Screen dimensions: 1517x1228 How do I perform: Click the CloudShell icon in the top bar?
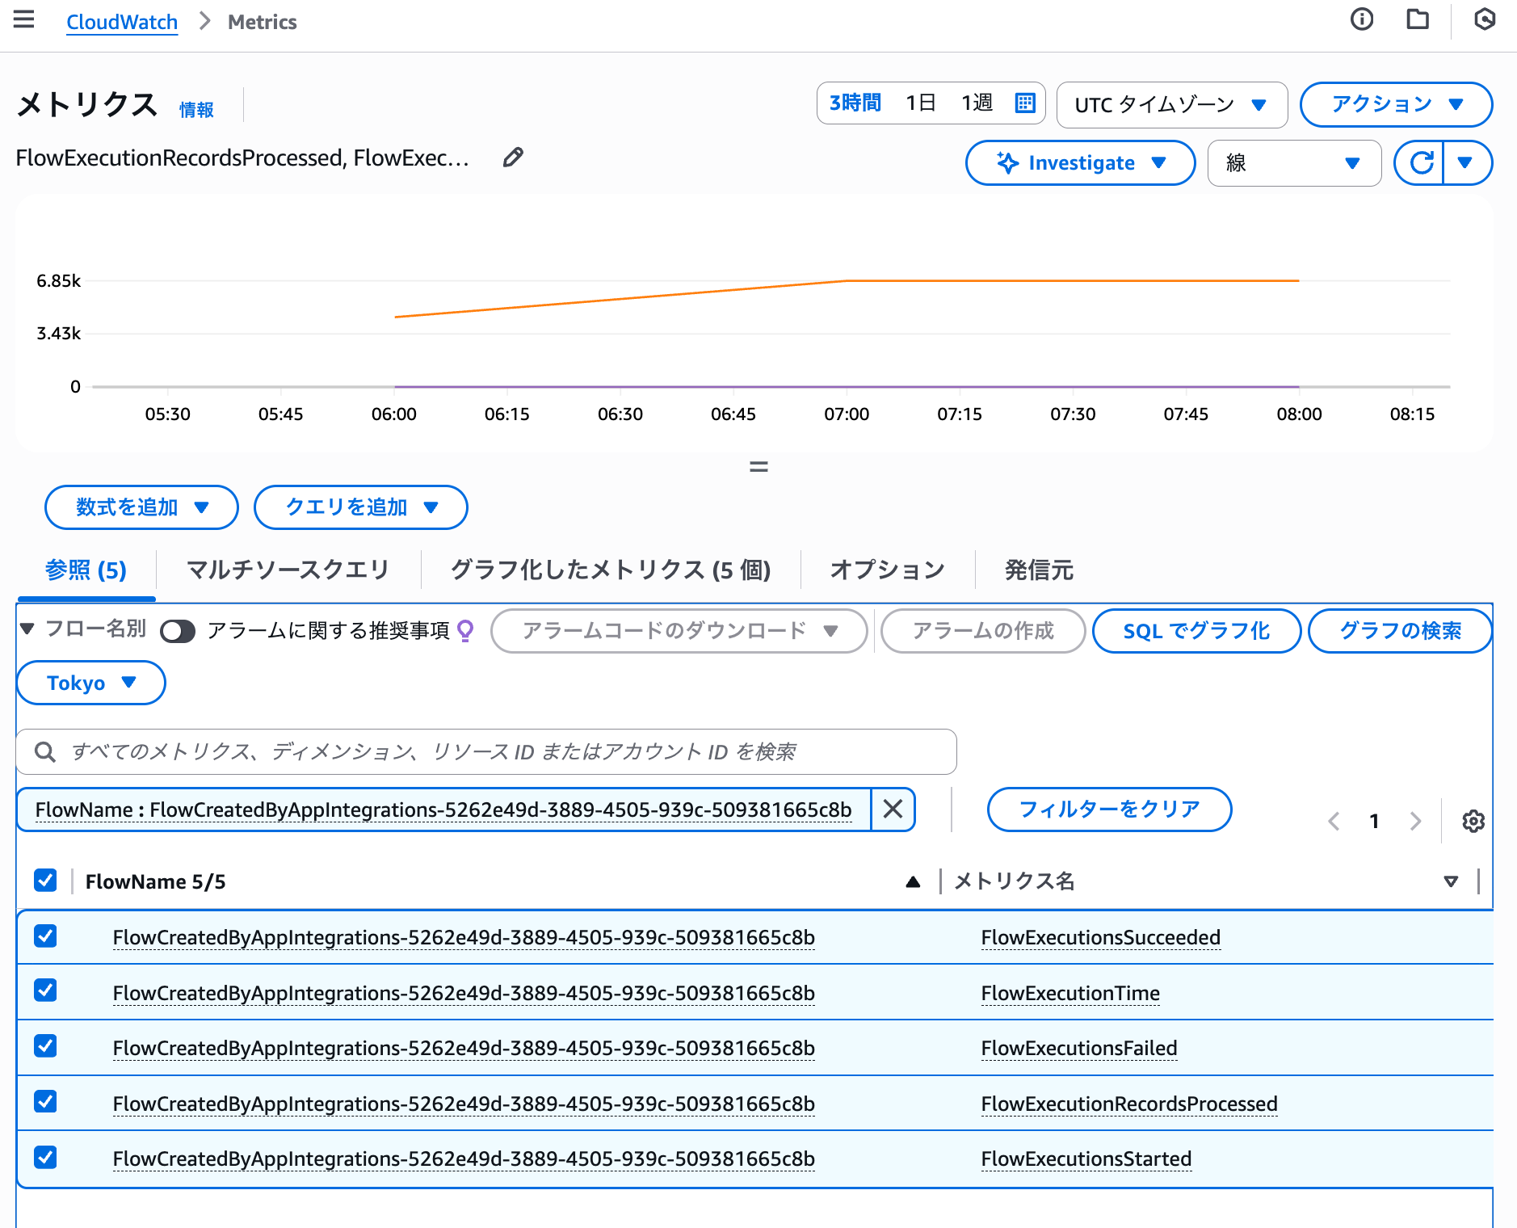1485,20
